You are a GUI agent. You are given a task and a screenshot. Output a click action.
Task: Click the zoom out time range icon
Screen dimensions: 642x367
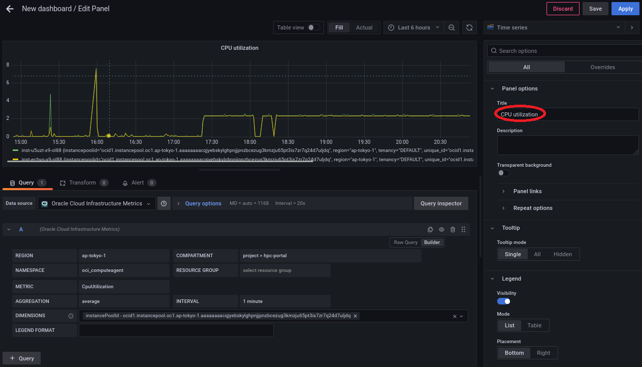pos(452,27)
